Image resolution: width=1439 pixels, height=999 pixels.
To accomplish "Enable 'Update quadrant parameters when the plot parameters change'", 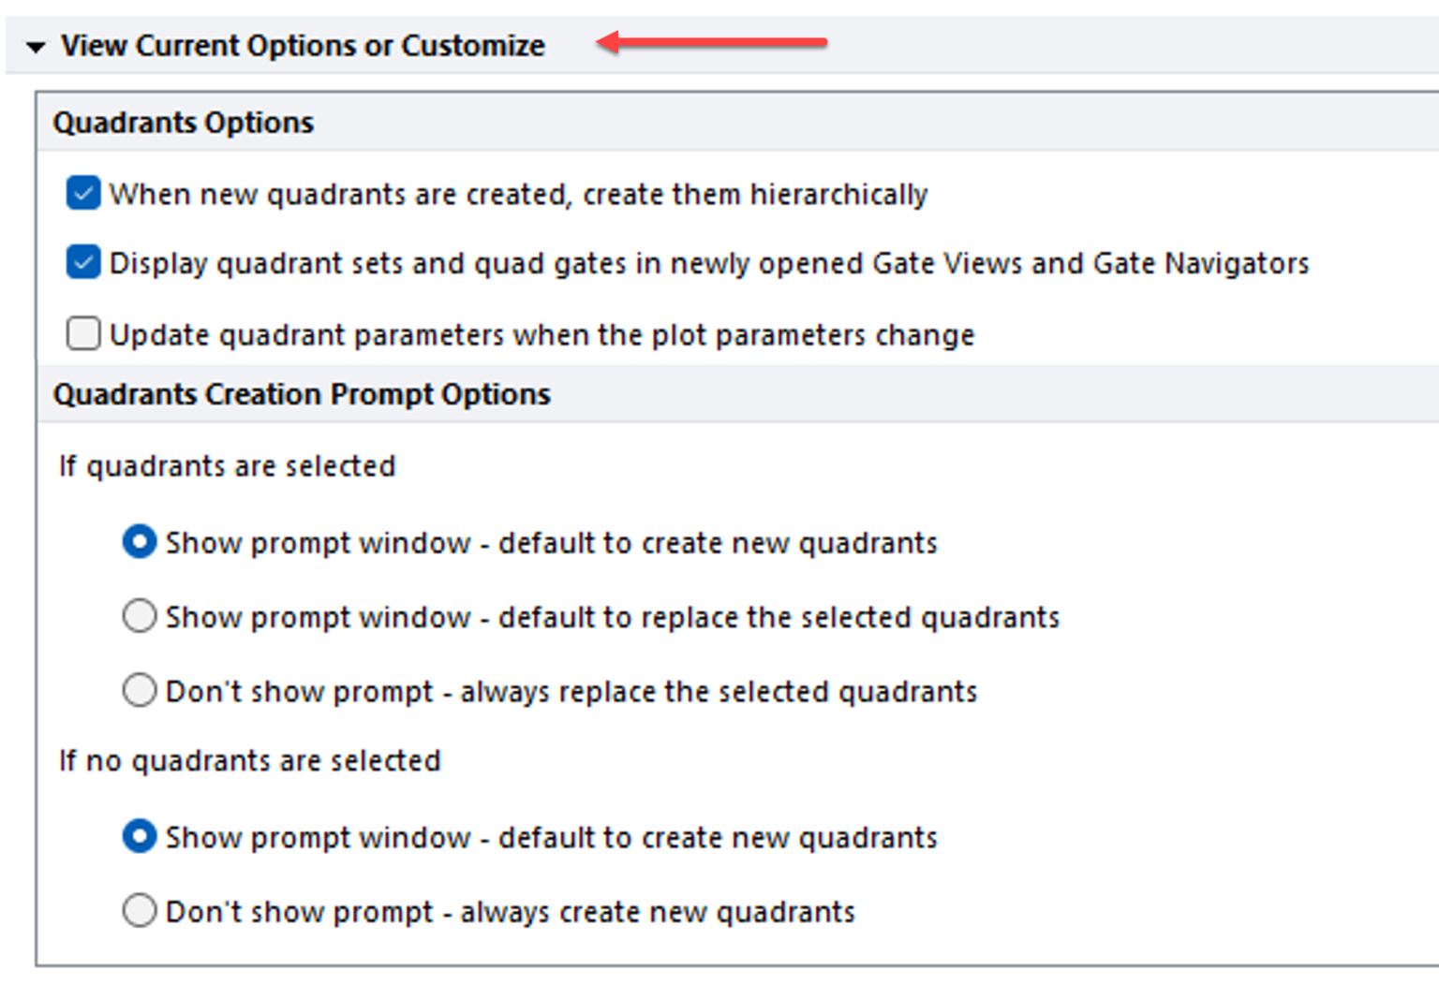I will (x=83, y=333).
